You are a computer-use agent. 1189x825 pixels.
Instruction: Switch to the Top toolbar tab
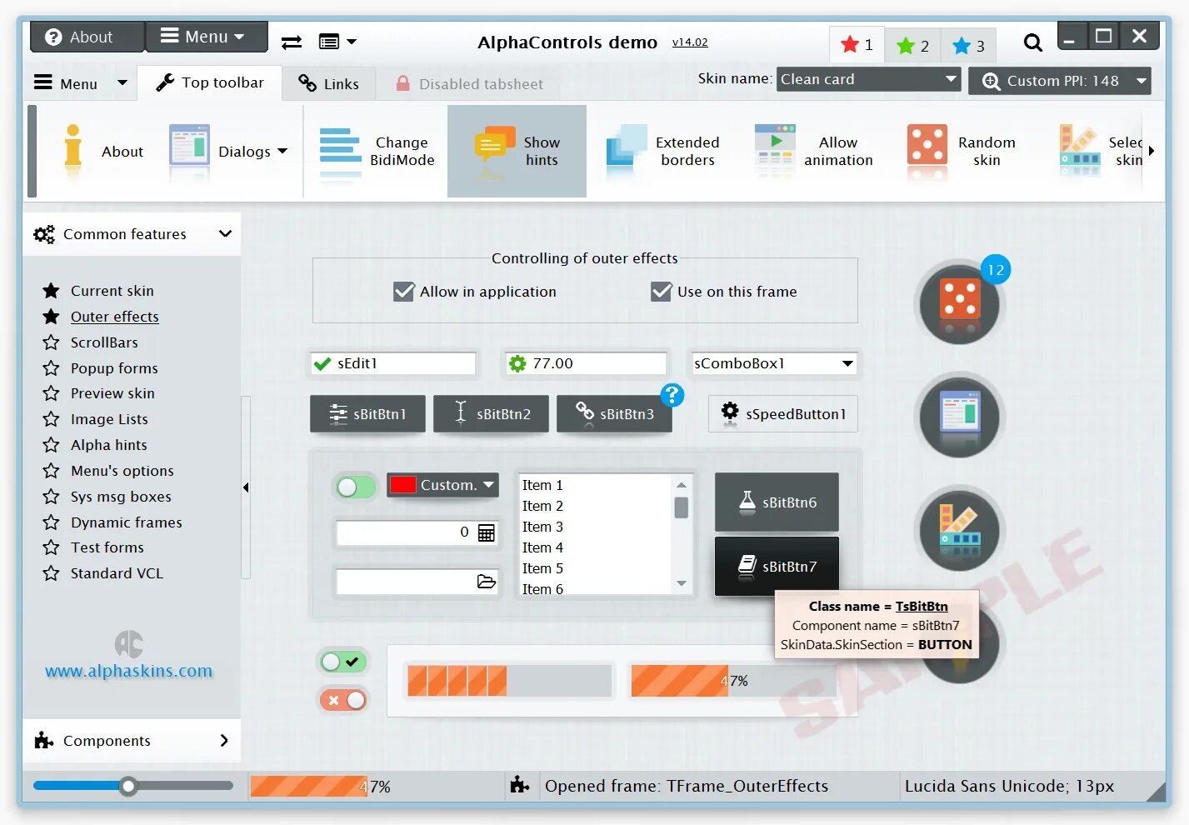210,82
